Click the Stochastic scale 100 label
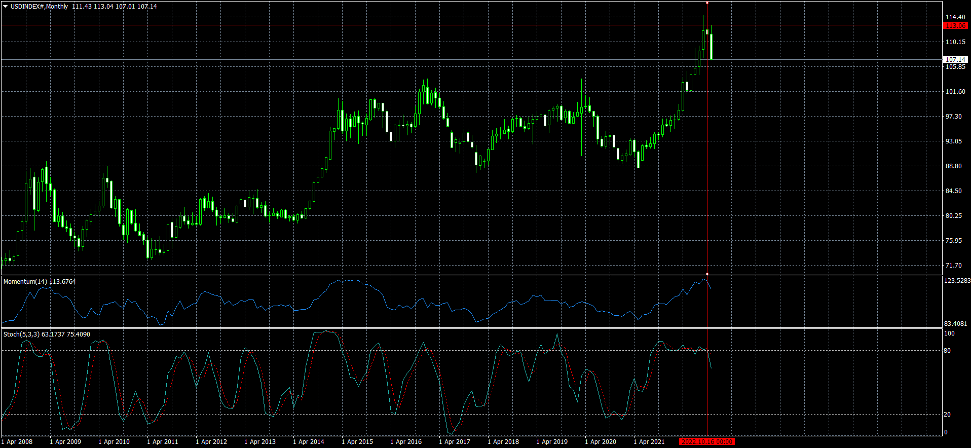The width and height of the screenshot is (971, 448). click(949, 333)
